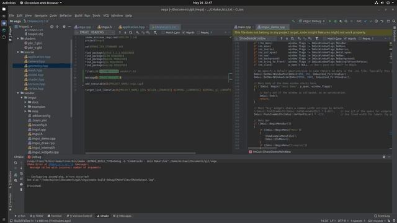Click filter icon in imgui_demo search bar

tap(317, 38)
